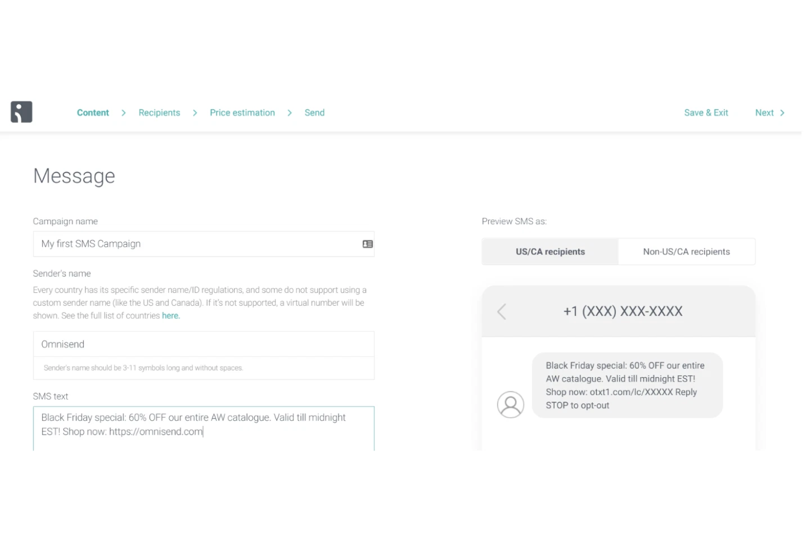Select the Content step in the breadcrumb
Screen dimensions: 811x541
(93, 112)
